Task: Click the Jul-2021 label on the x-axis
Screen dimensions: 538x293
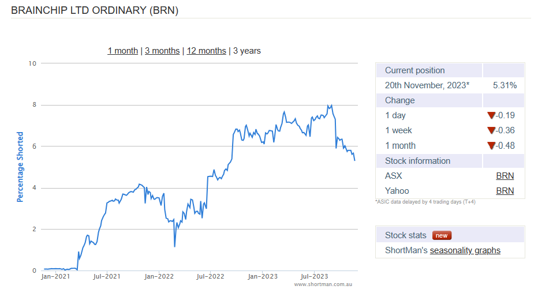Action: pos(107,277)
